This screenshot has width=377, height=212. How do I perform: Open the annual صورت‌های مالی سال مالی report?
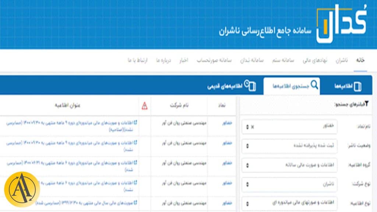[84, 203]
